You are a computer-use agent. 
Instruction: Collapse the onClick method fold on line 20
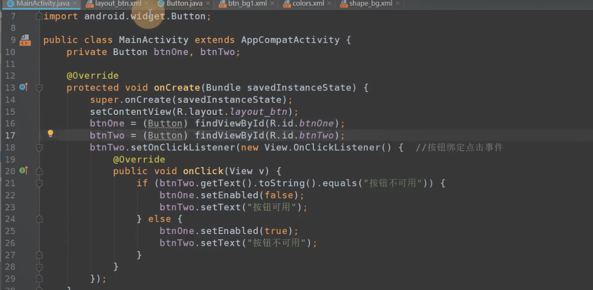coord(39,171)
